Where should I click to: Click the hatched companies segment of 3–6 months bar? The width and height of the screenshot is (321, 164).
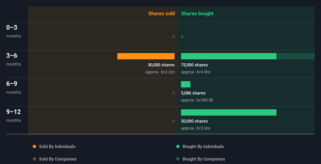click(x=296, y=56)
